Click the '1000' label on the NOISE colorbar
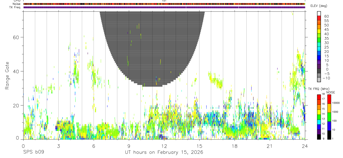This screenshot has width=343, height=158. [335, 112]
